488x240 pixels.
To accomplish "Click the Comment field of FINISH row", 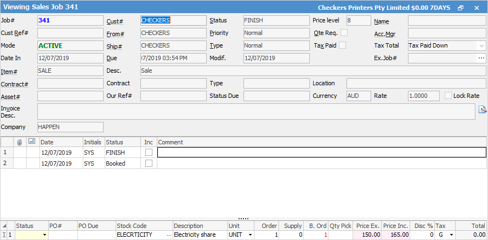I will [321, 153].
